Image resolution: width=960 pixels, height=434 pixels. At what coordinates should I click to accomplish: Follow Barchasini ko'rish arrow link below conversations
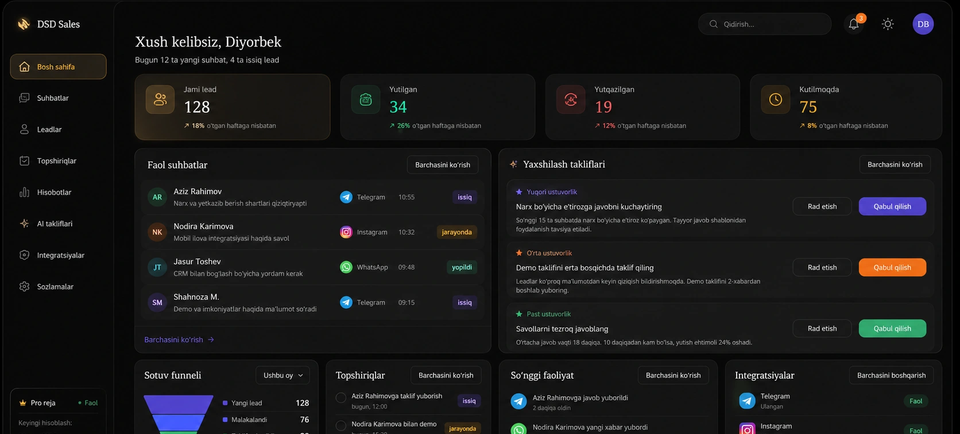[179, 339]
